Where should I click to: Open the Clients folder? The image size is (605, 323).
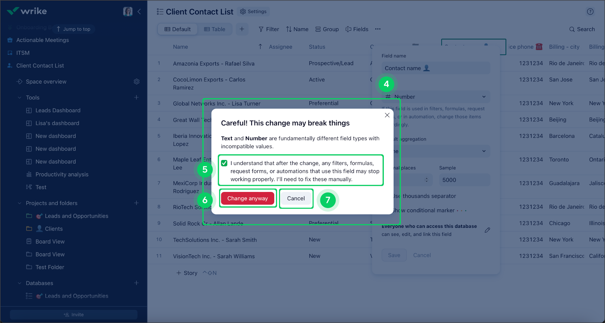(54, 229)
